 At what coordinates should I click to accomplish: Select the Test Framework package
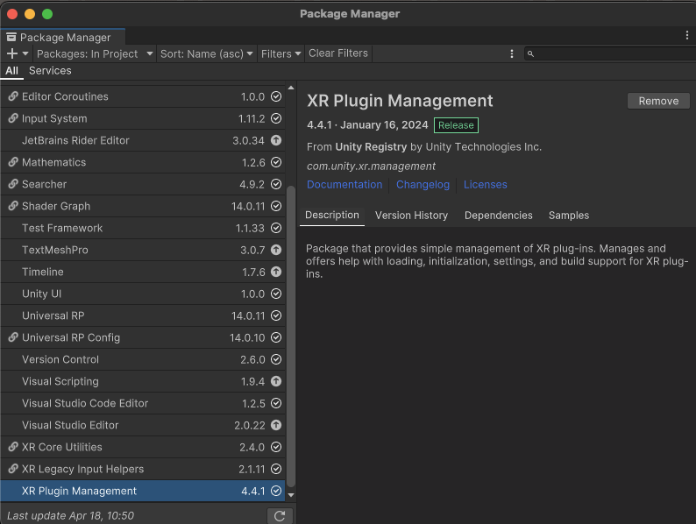tap(143, 228)
